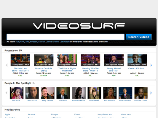Click Castle : Kill Shot title link
The height and width of the screenshot is (118, 158).
(136, 68)
